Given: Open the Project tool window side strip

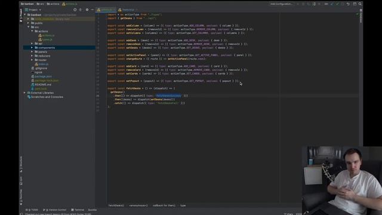Looking at the screenshot, I should (21, 16).
